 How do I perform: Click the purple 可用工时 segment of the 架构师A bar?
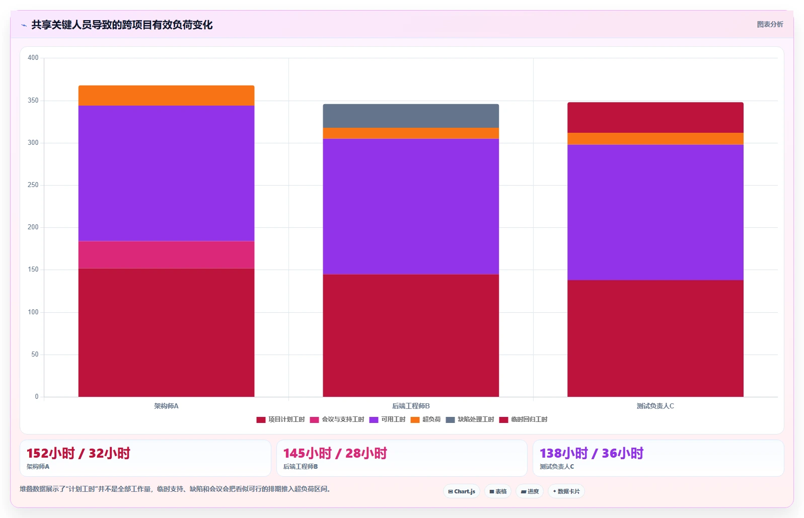166,174
